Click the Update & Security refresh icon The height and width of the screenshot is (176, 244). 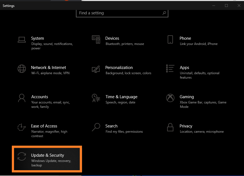click(22, 156)
